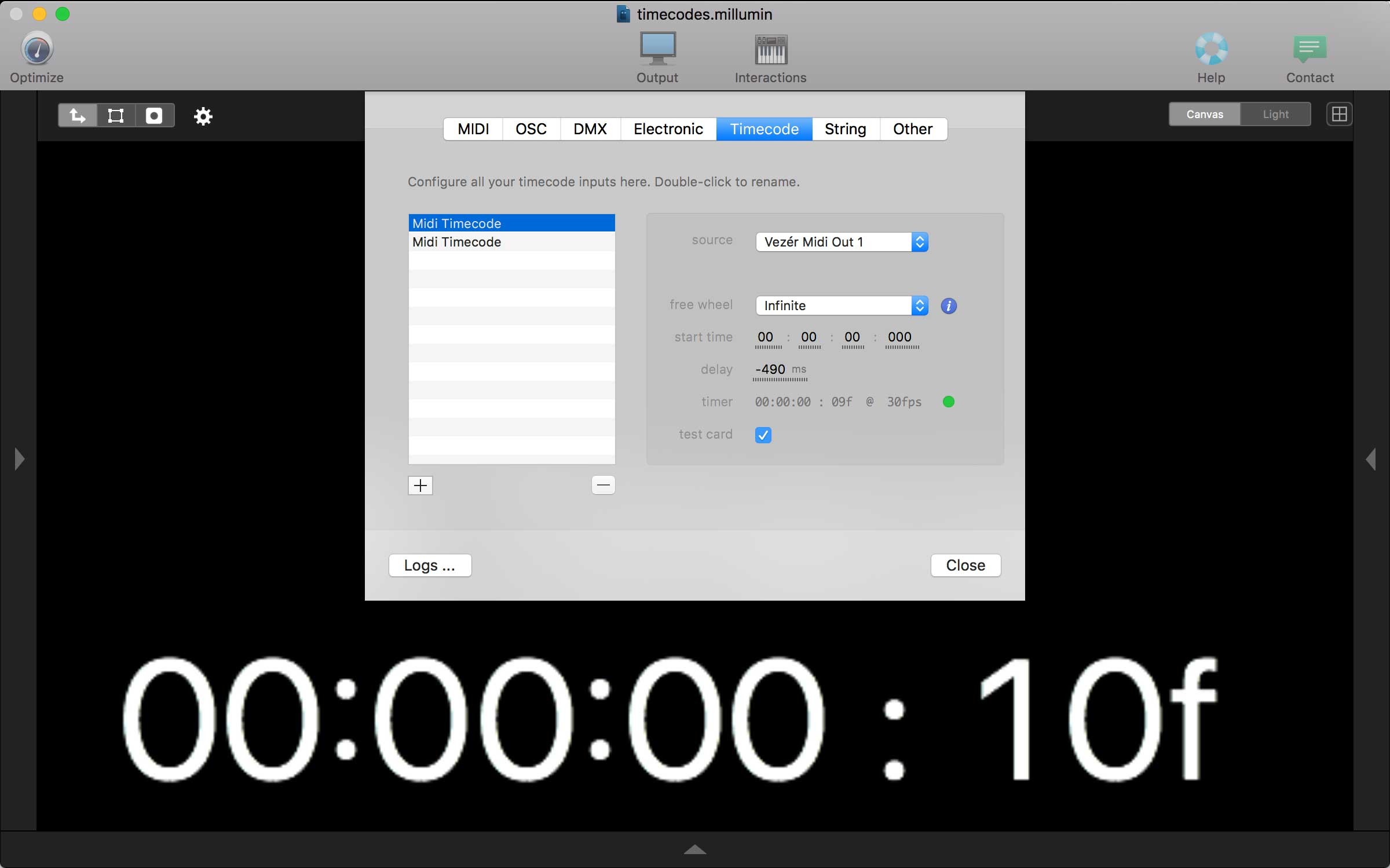
Task: Click the add timecode input button
Action: [x=420, y=484]
